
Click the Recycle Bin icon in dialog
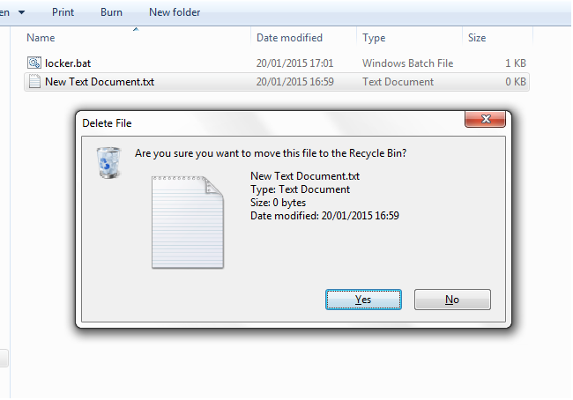point(108,163)
